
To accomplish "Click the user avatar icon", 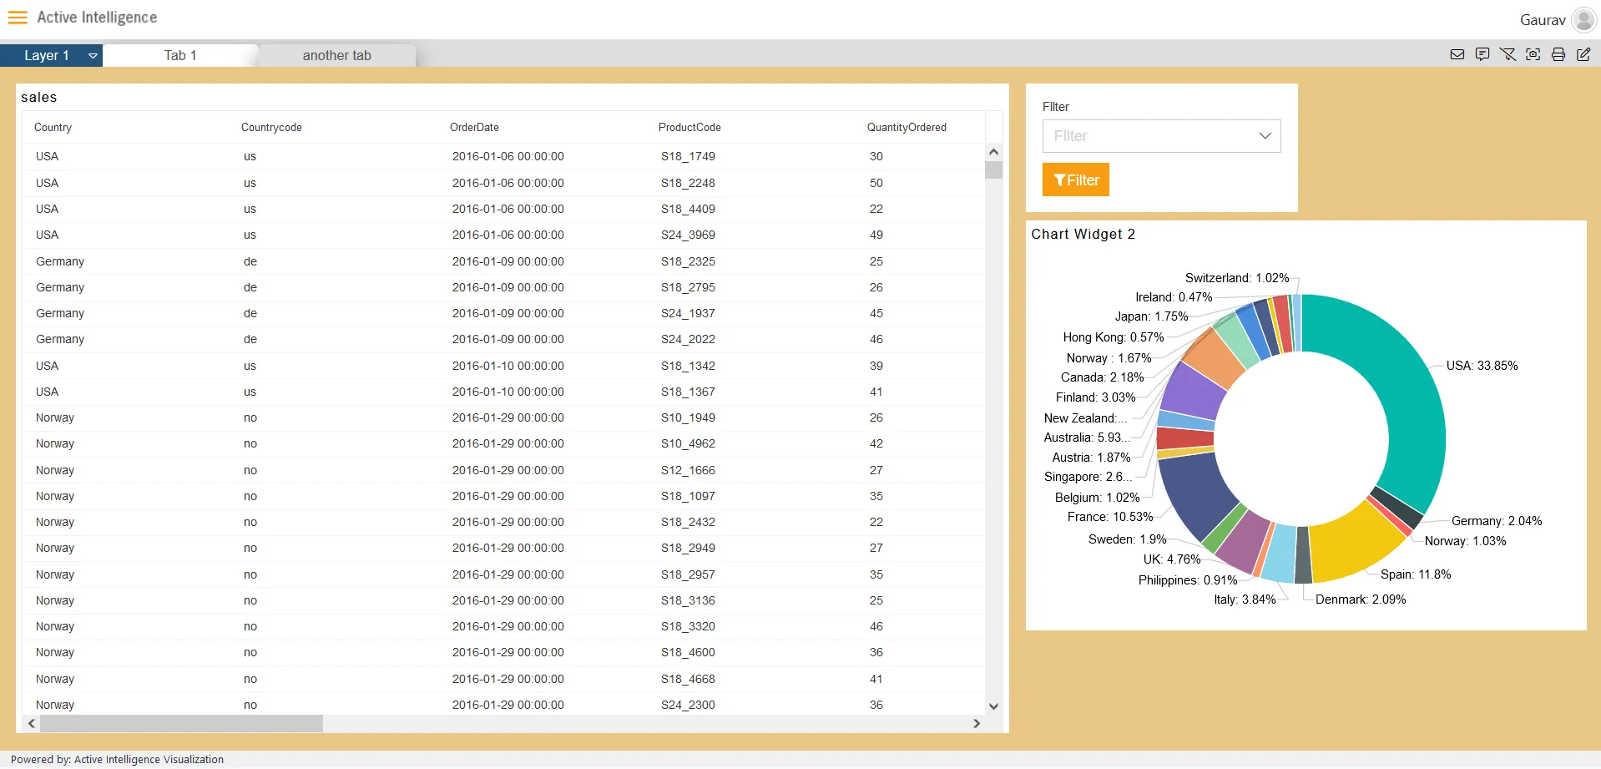I will click(x=1583, y=19).
